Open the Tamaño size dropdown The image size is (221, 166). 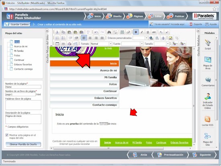162,44
